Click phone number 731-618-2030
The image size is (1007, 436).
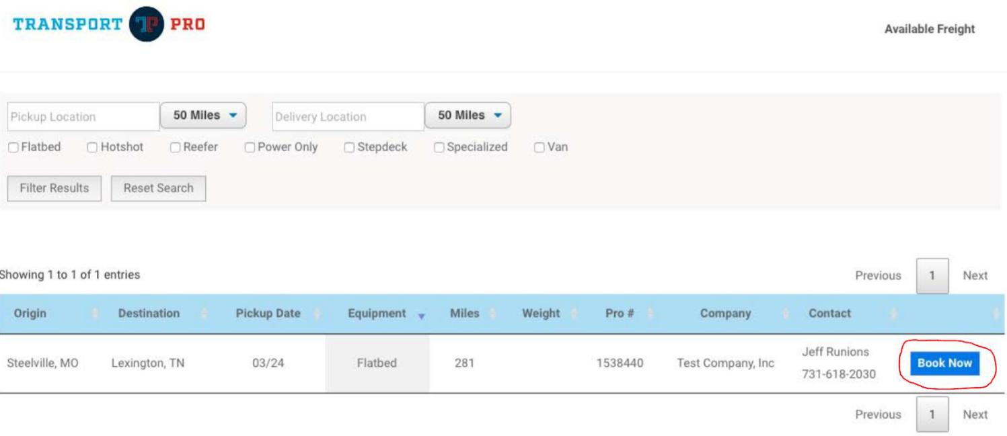click(839, 374)
